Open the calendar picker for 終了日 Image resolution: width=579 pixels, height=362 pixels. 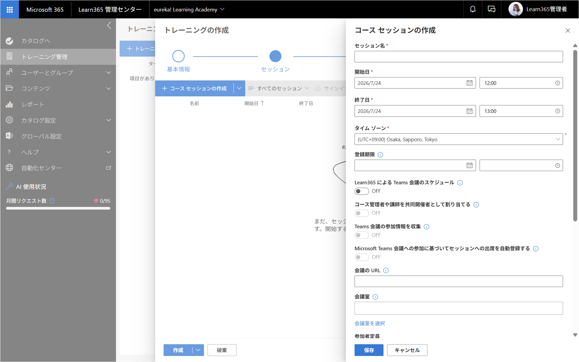[x=469, y=111]
